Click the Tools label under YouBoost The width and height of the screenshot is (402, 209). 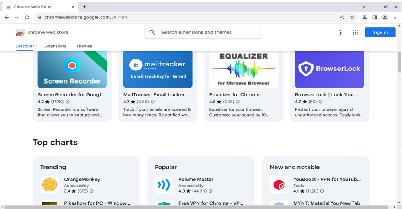pos(298,186)
